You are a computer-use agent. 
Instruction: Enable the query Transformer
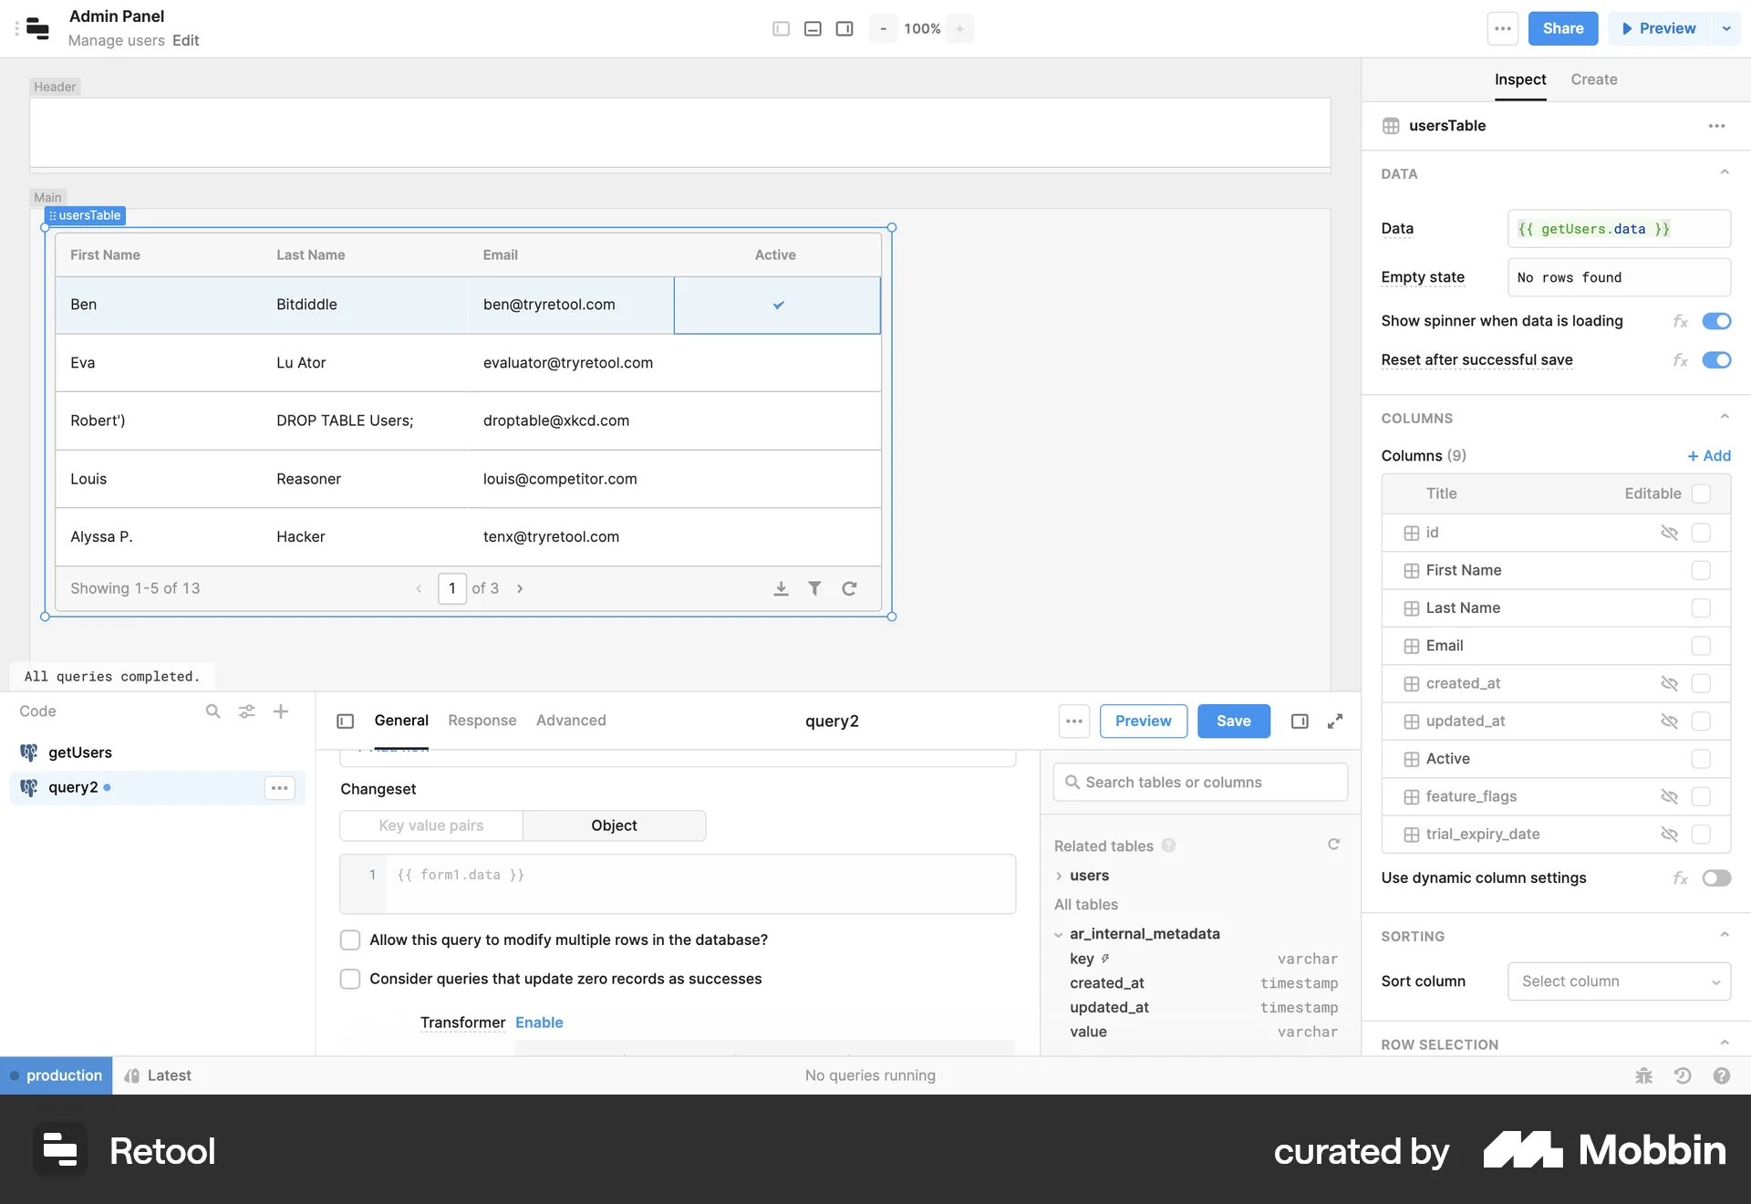click(x=539, y=1022)
